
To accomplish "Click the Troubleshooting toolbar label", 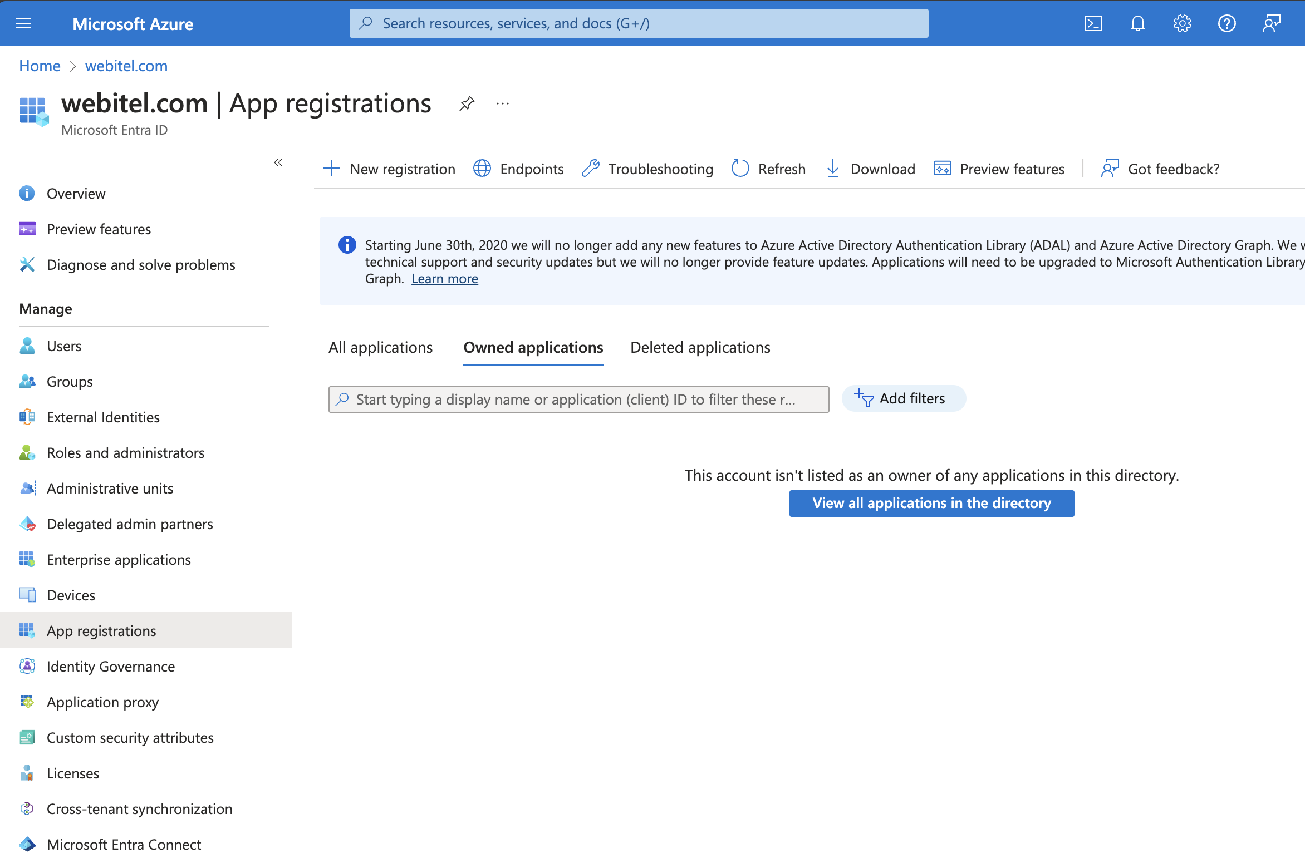I will [x=660, y=169].
